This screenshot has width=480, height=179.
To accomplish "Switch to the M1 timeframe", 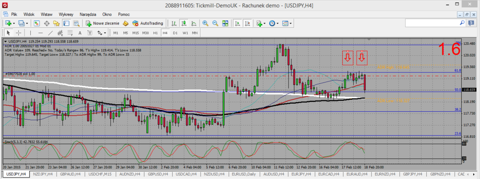I will click(116, 33).
